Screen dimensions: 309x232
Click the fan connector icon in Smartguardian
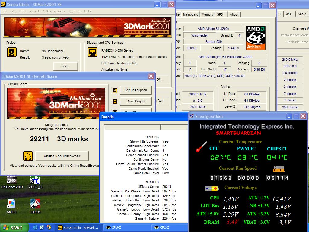coord(279,169)
